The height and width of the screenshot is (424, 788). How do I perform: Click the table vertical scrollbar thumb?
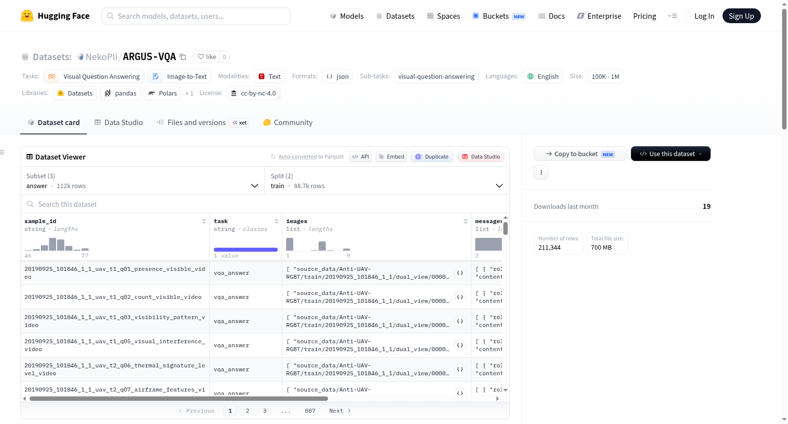(505, 228)
